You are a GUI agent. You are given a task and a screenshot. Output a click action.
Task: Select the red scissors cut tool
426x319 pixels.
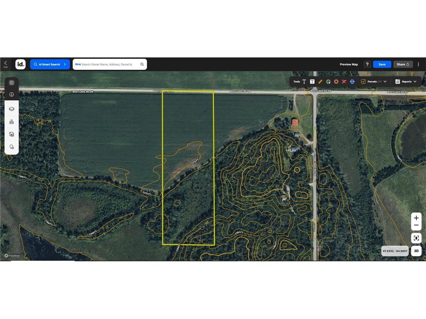point(344,81)
